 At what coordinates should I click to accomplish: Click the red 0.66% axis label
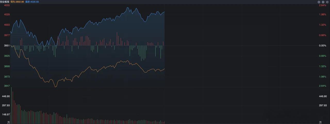click(x=323, y=35)
